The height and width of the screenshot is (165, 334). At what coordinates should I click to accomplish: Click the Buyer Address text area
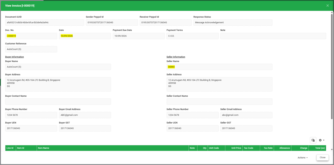(58, 84)
